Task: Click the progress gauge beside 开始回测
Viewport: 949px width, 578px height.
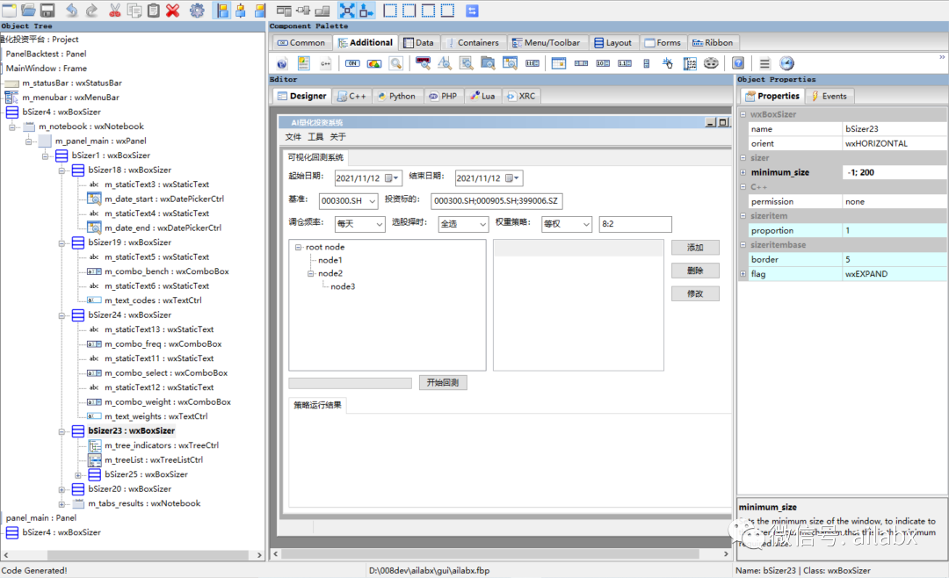Action: pyautogui.click(x=350, y=383)
